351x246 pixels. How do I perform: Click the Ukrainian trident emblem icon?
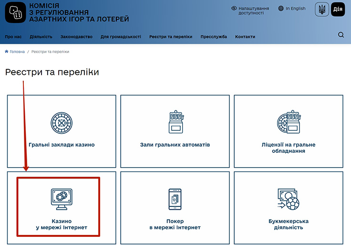(x=322, y=10)
